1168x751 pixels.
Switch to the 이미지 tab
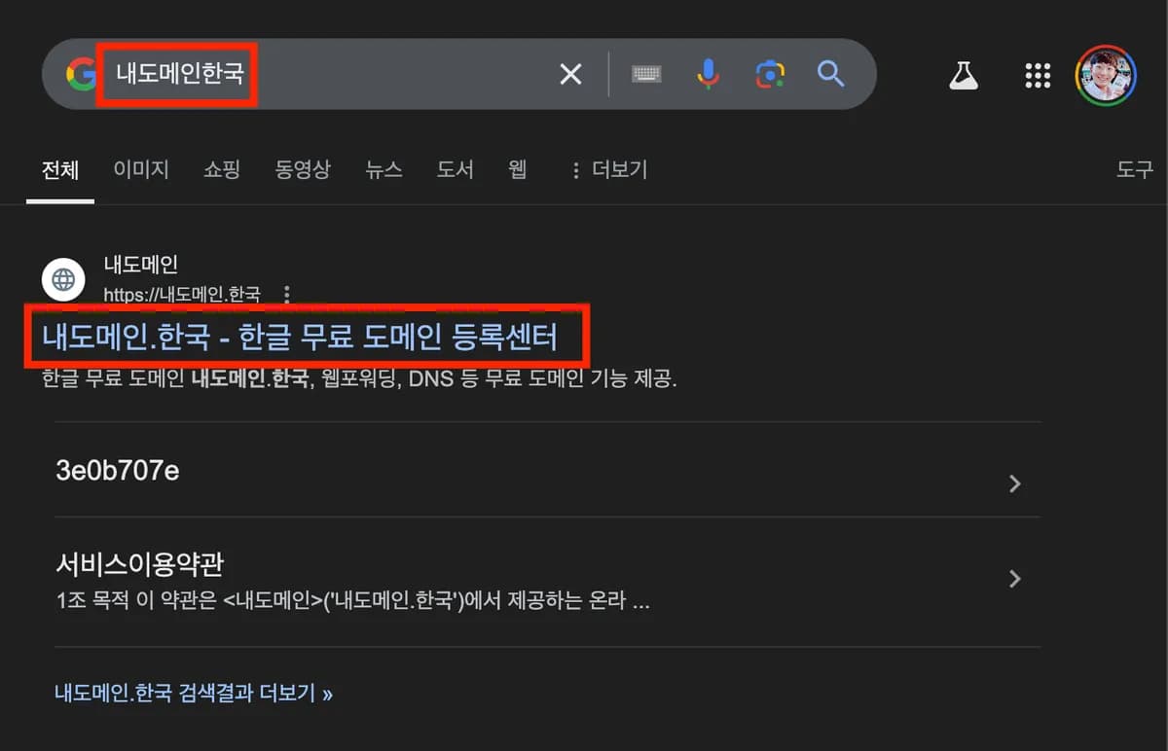coord(141,170)
